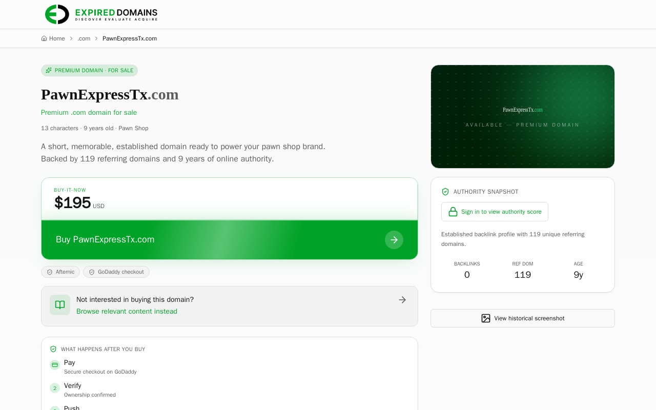Click the Buy PawnExpressTx.com button

coord(230,239)
